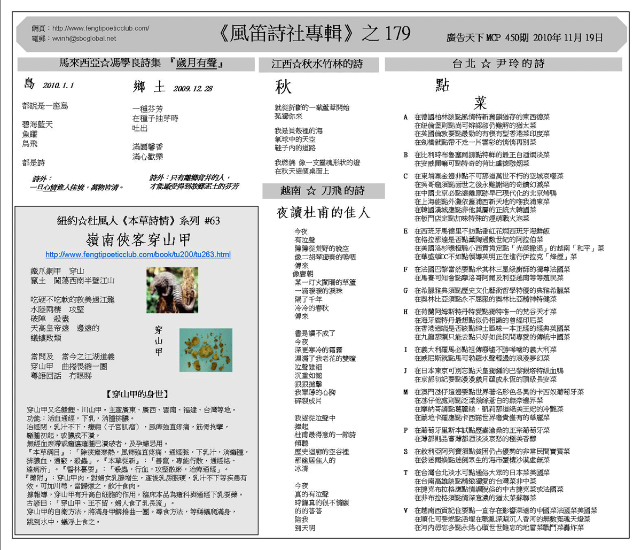This screenshot has width=641, height=550.
Task: Click the poem title 島 dated 2010.1.1
Action: (x=29, y=83)
